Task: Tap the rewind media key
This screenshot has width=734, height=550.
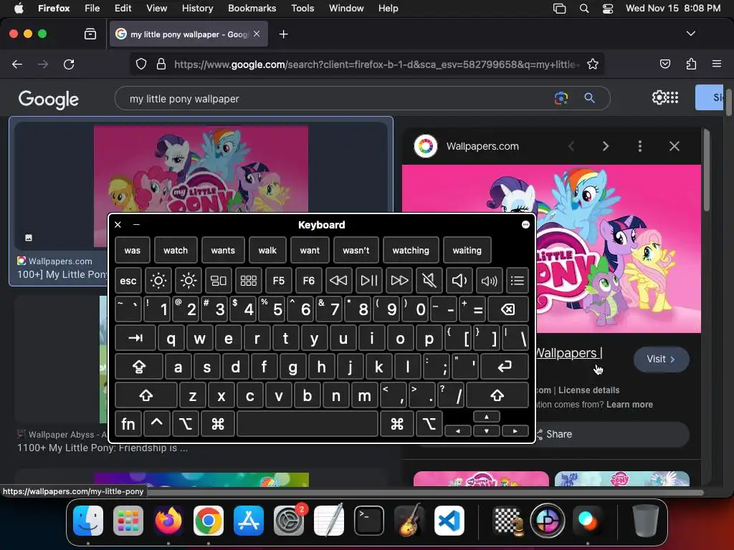Action: 338,281
